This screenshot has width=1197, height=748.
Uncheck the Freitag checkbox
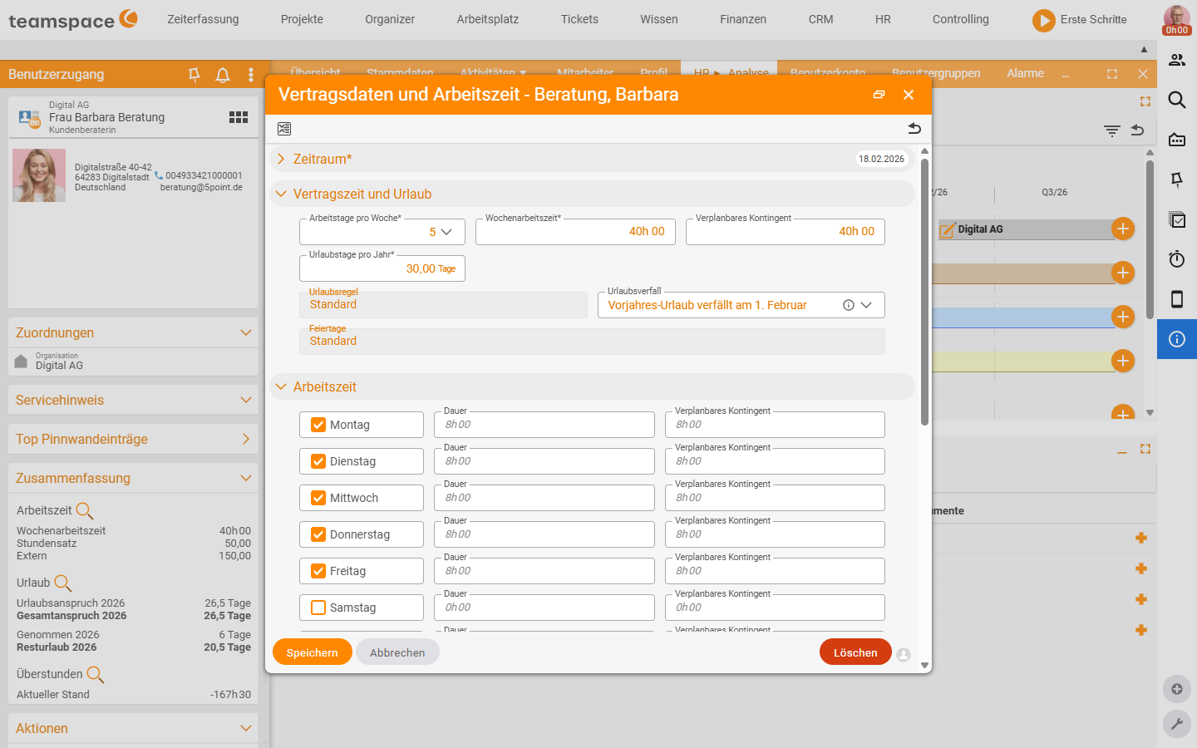point(318,571)
